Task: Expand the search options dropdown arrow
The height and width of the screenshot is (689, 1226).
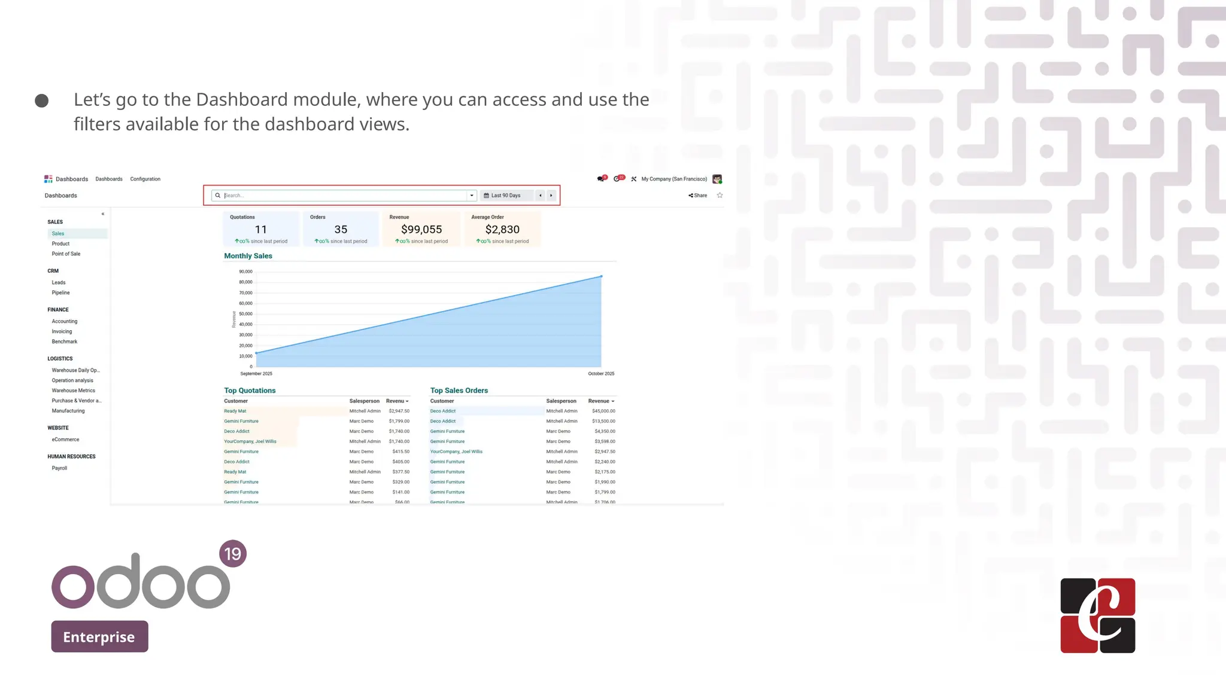Action: tap(472, 196)
